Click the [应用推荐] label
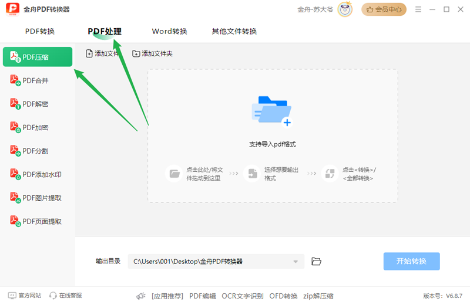 point(167,296)
